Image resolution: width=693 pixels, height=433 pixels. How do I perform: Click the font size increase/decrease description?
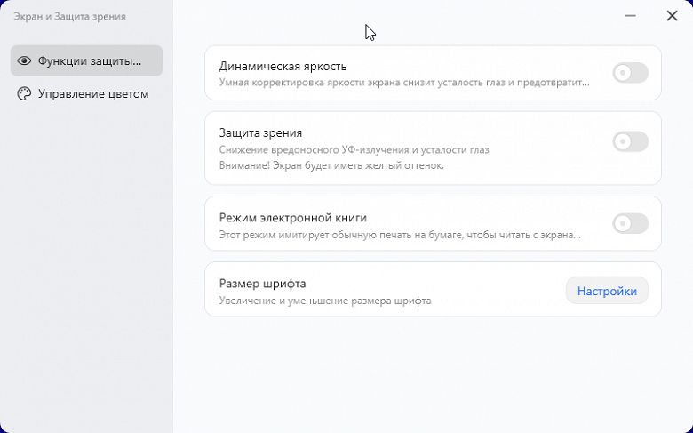[x=324, y=301]
